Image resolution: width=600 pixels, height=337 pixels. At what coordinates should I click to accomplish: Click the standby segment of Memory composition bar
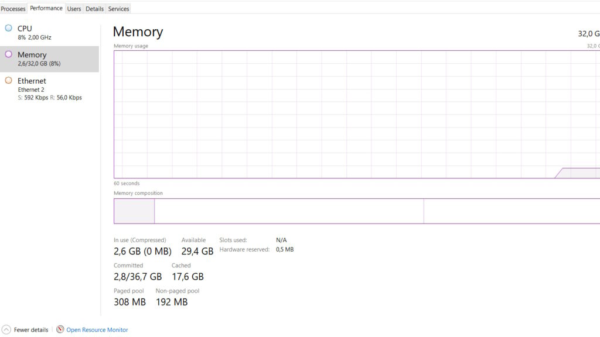(289, 211)
